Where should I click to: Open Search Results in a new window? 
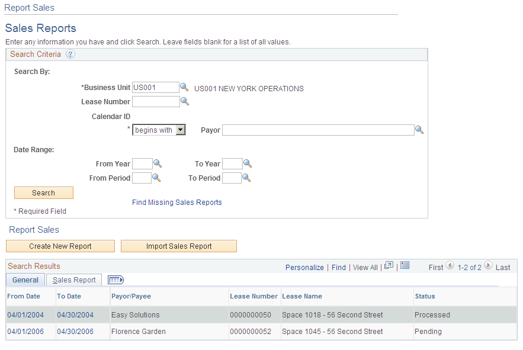tap(389, 266)
